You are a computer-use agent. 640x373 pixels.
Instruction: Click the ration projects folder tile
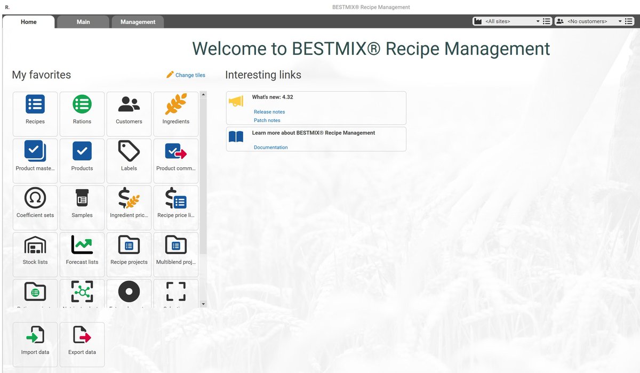[35, 293]
